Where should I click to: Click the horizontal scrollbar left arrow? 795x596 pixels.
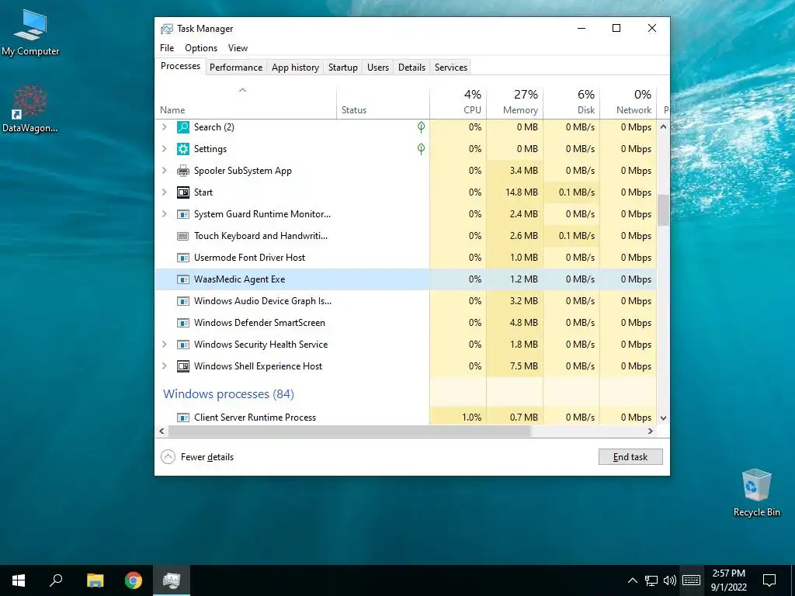161,431
